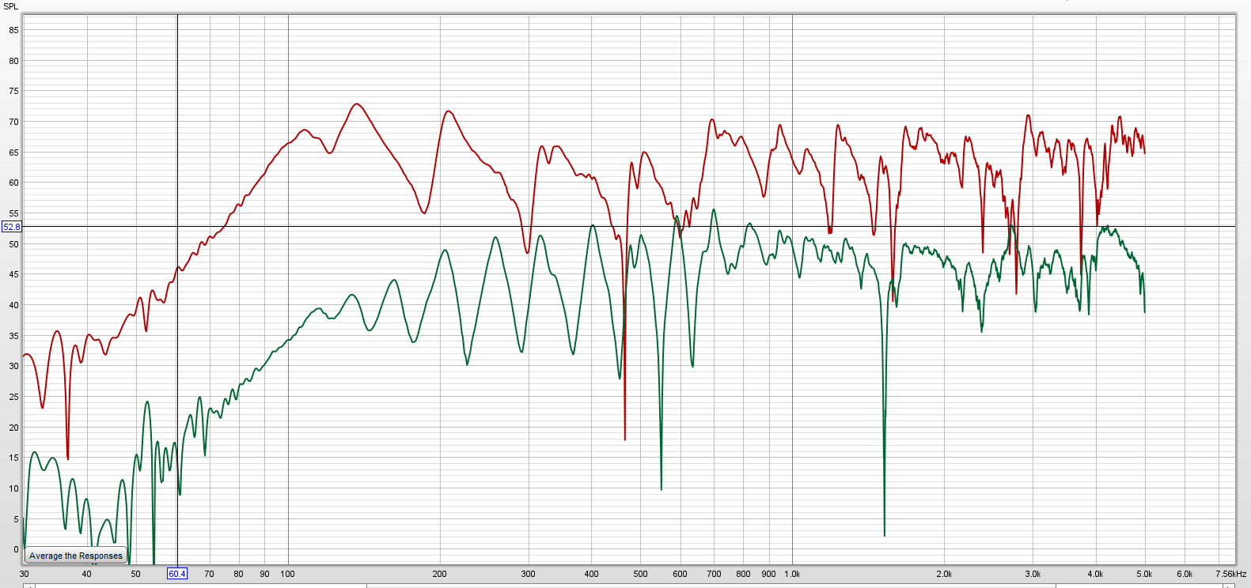Click the 15 label on SPL axis
This screenshot has width=1251, height=588.
tap(13, 458)
